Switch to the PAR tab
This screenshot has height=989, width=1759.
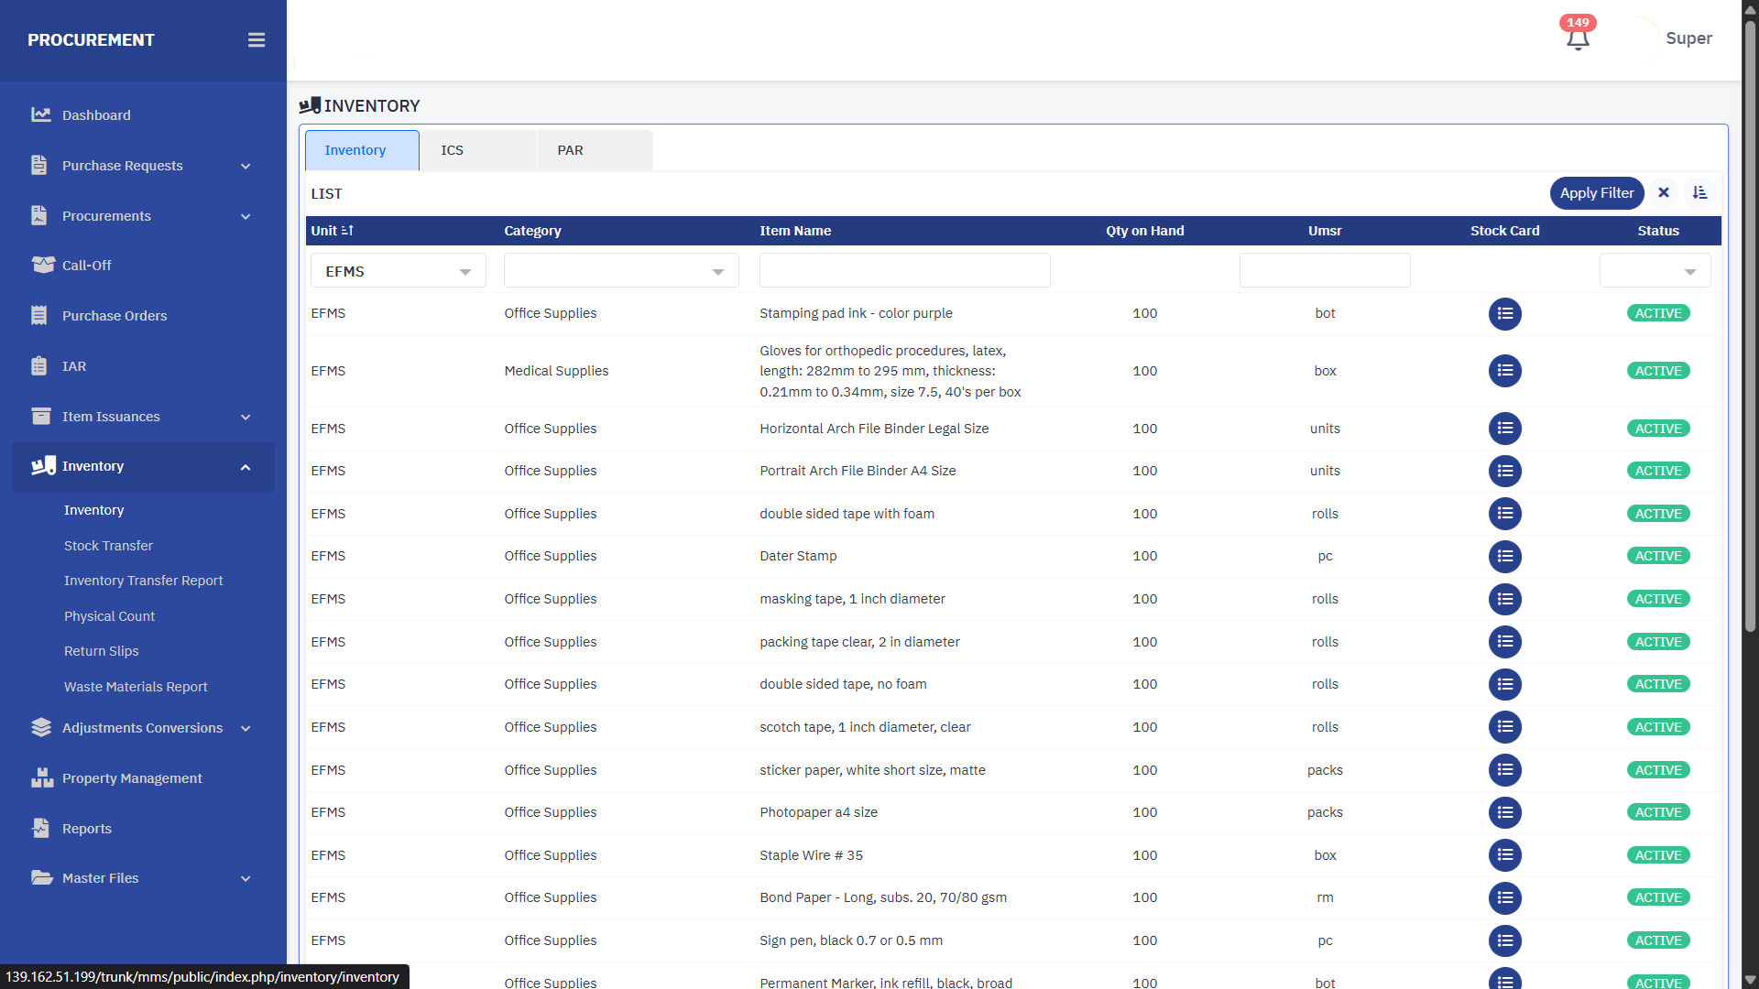coord(570,150)
